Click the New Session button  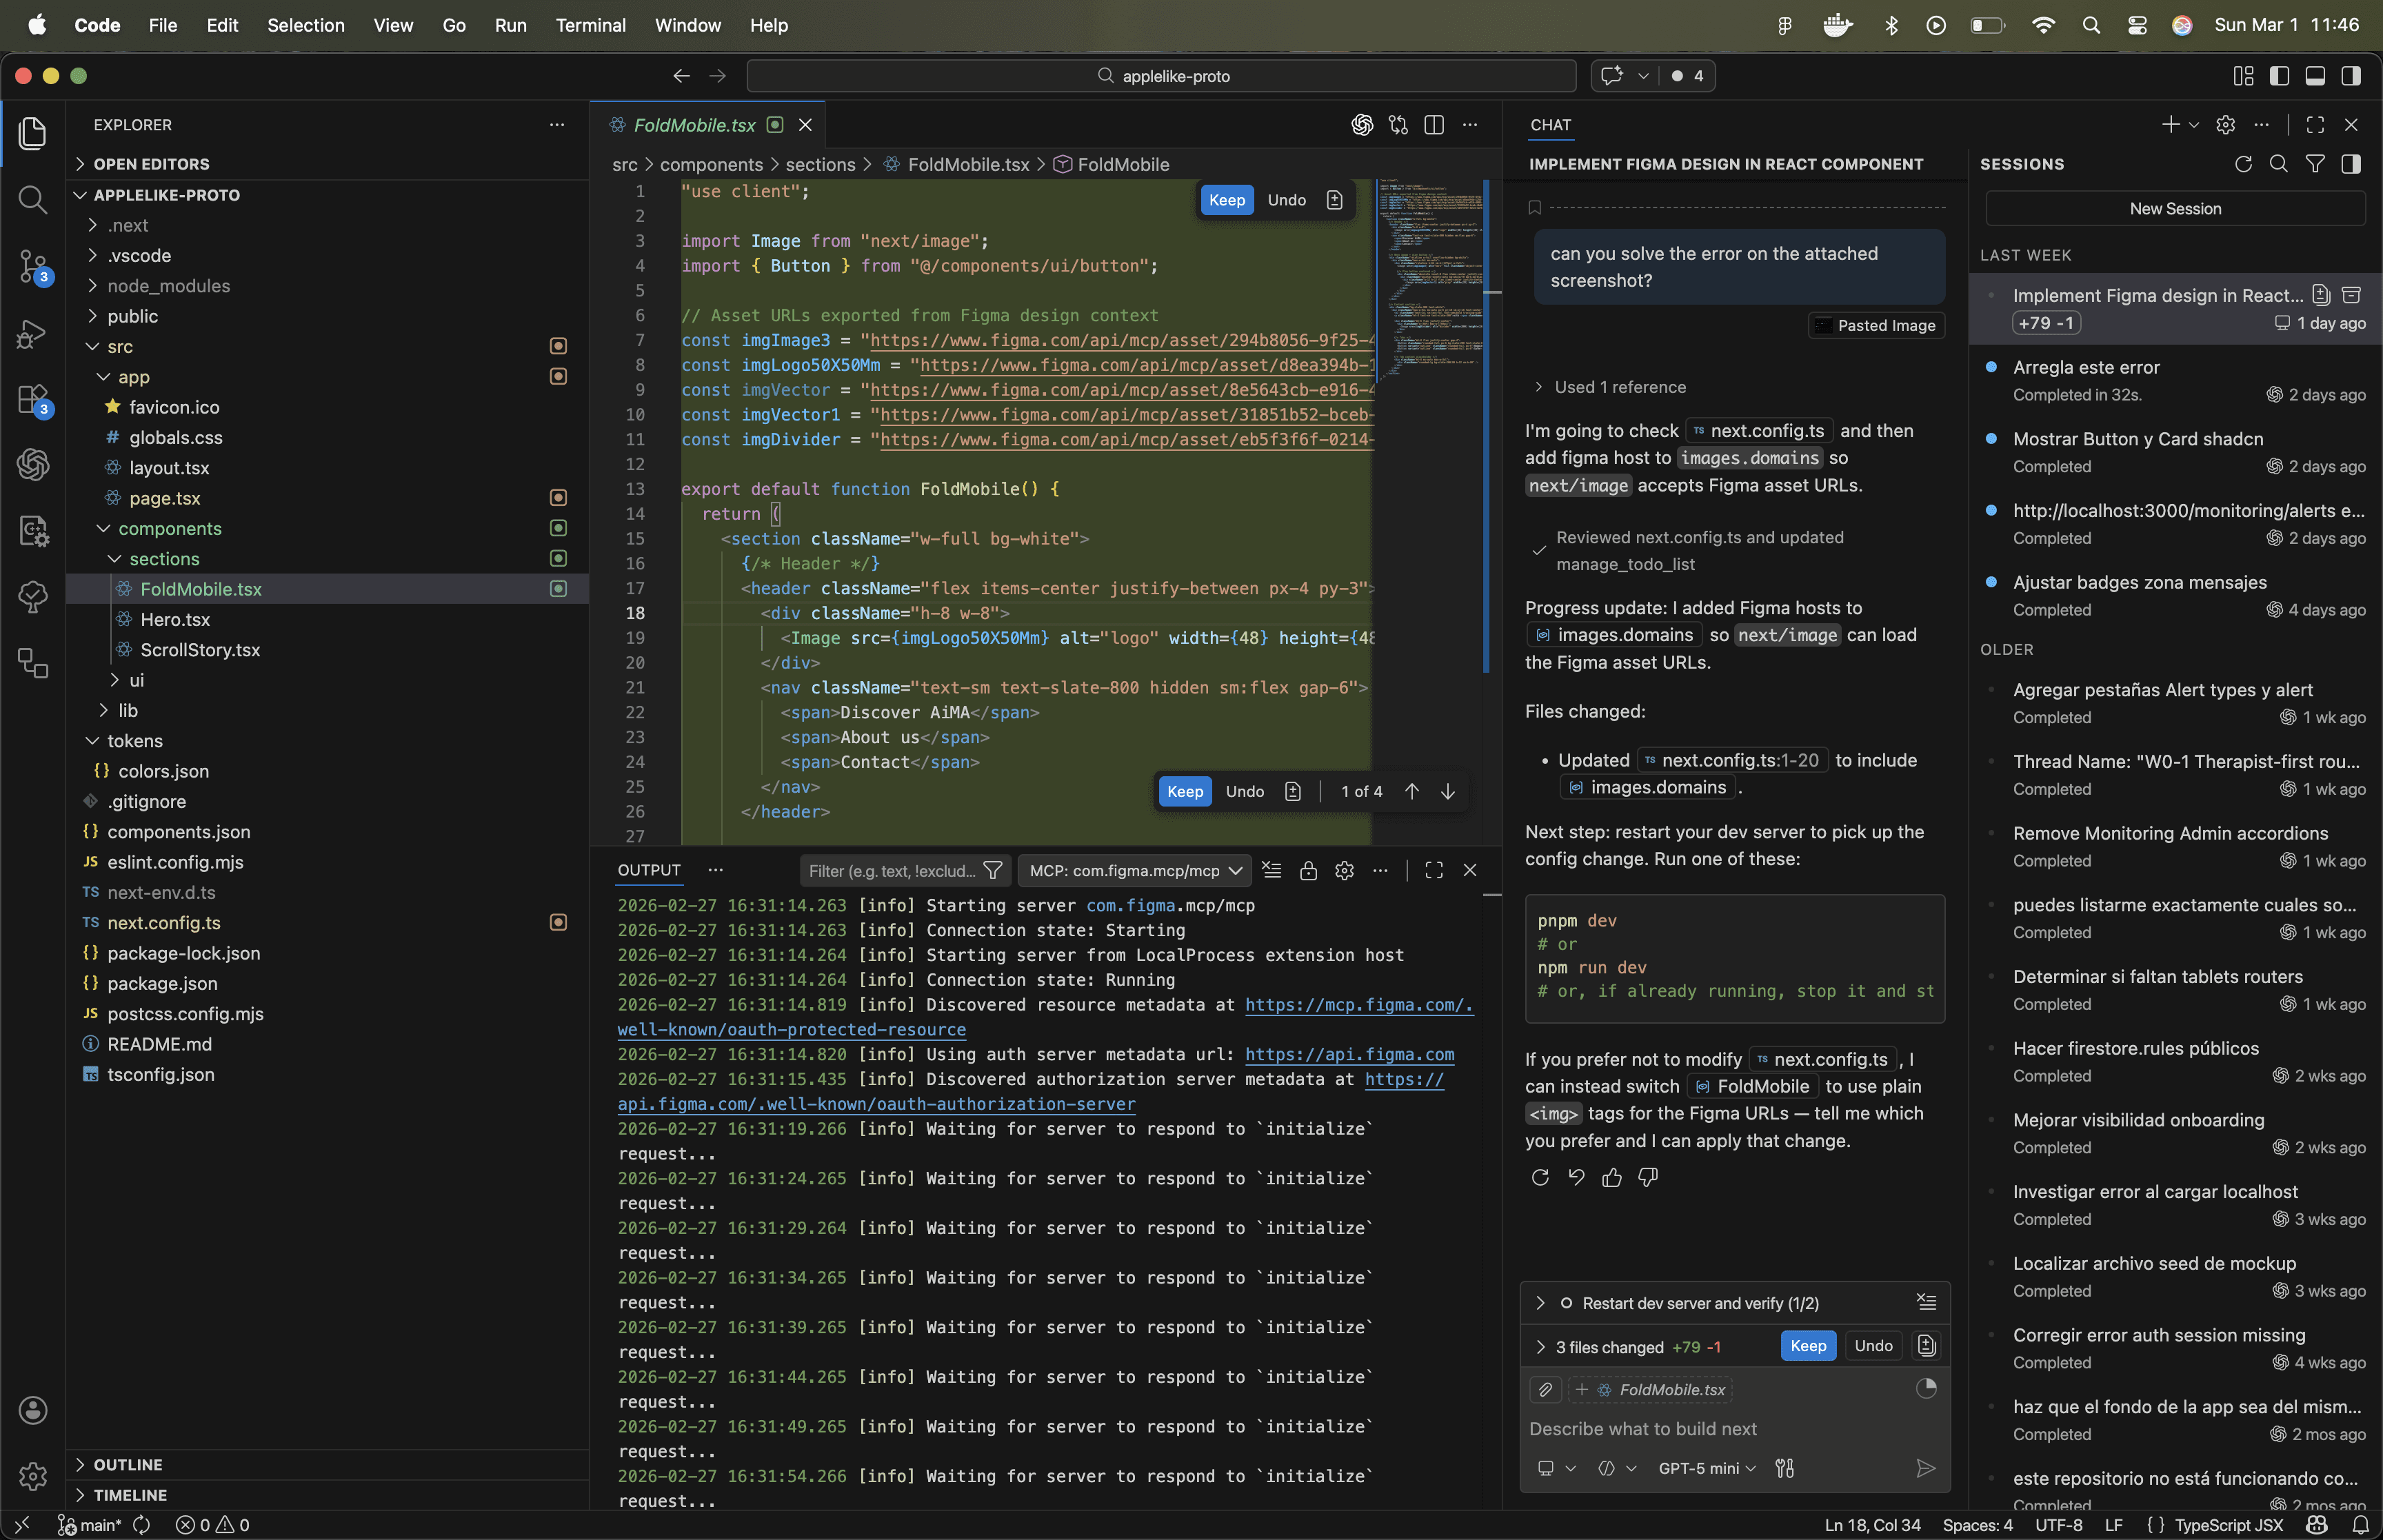(2174, 208)
